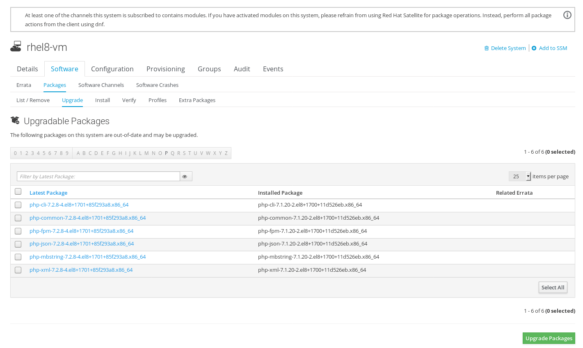
Task: Click the eye icon beside the filter field
Action: pos(185,177)
